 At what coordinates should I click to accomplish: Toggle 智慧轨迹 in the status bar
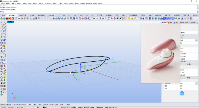tap(87, 107)
